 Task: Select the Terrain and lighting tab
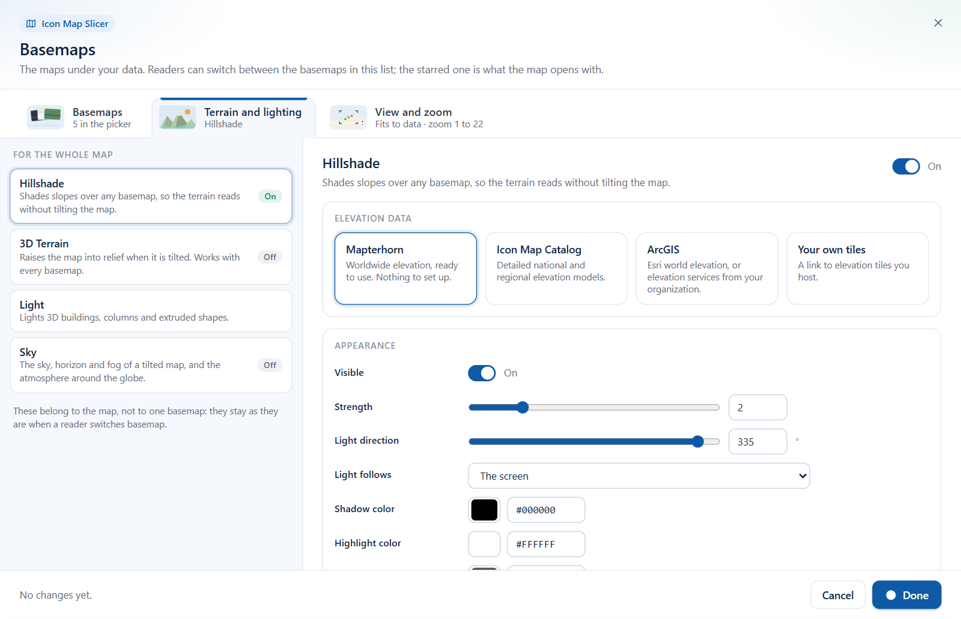click(234, 118)
